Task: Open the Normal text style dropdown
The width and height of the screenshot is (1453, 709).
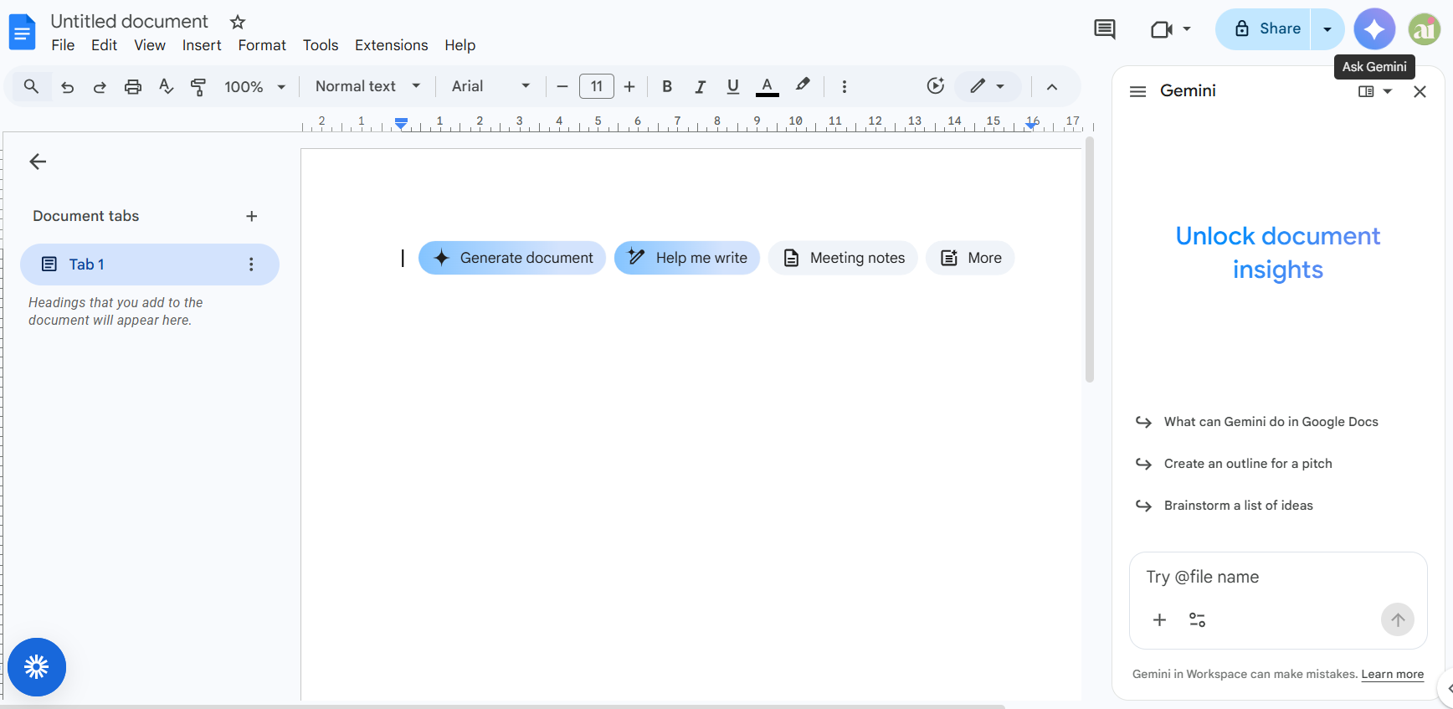Action: 367,86
